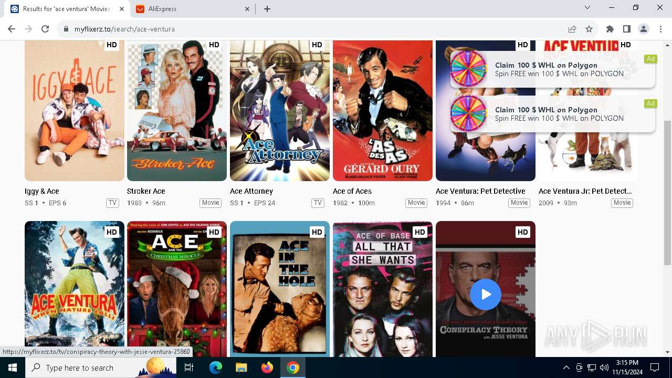Image resolution: width=672 pixels, height=378 pixels.
Task: Open the second Claim 100 $ WHL ad
Action: 553,114
